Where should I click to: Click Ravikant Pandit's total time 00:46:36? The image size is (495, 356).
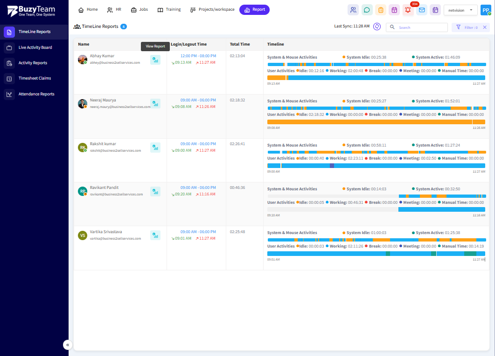tap(237, 188)
